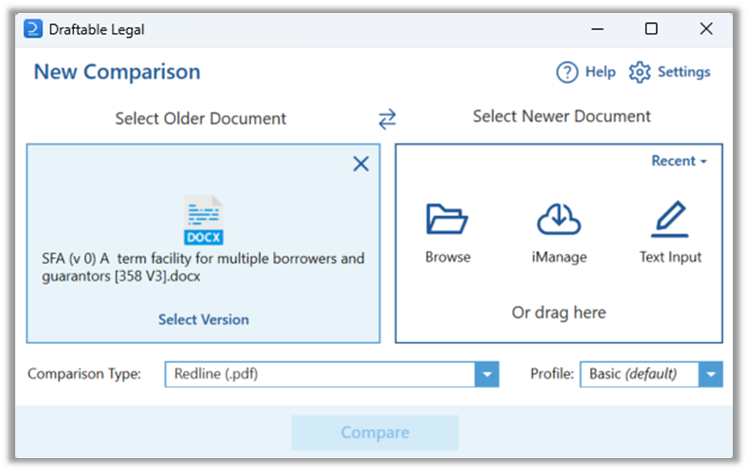Click the Compare button
Image resolution: width=748 pixels, height=471 pixels.
point(375,432)
